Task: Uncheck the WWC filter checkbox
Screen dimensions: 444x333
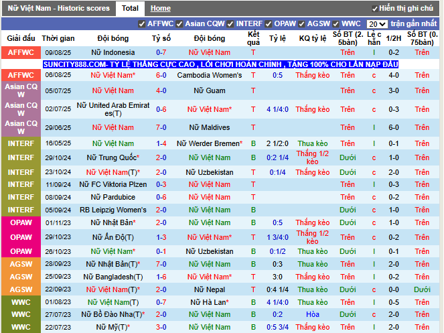Action: (336, 24)
